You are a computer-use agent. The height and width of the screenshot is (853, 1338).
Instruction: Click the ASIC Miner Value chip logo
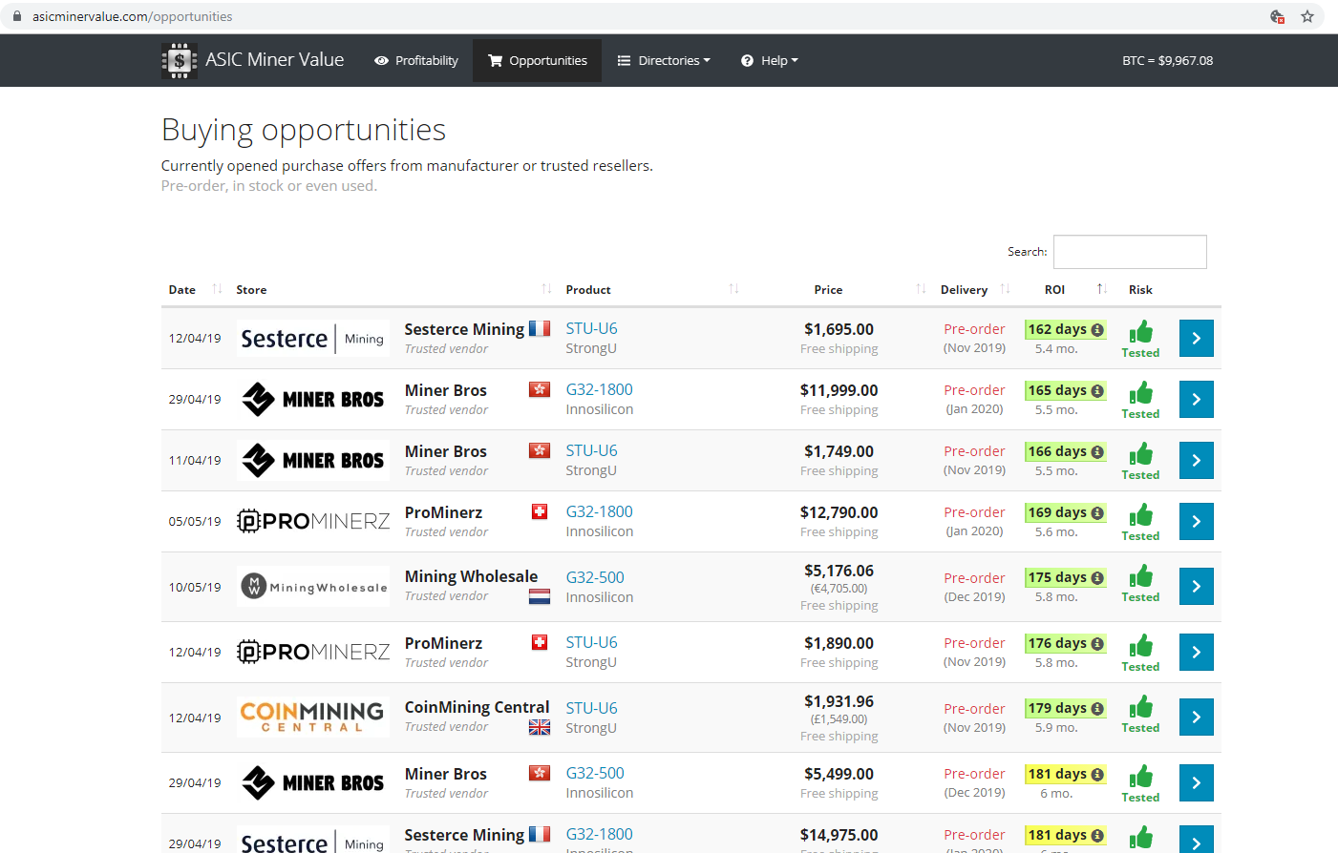click(179, 60)
